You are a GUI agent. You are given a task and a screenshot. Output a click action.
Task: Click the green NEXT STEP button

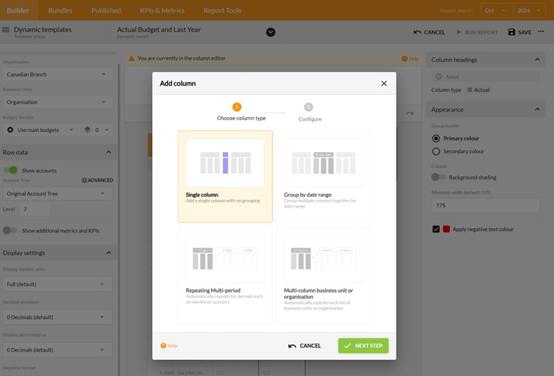click(x=363, y=345)
